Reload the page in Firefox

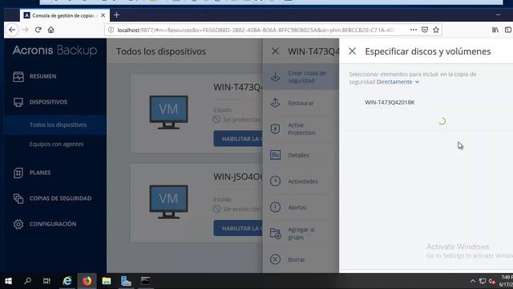(x=38, y=30)
